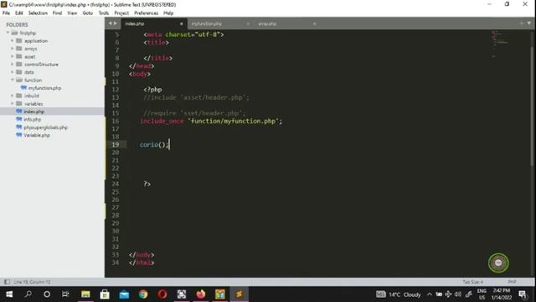Click the Sublime Text taskbar icon

(x=239, y=294)
